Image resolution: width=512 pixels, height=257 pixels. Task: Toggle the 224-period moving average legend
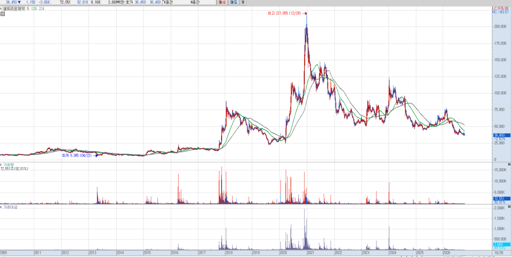pyautogui.click(x=41, y=9)
